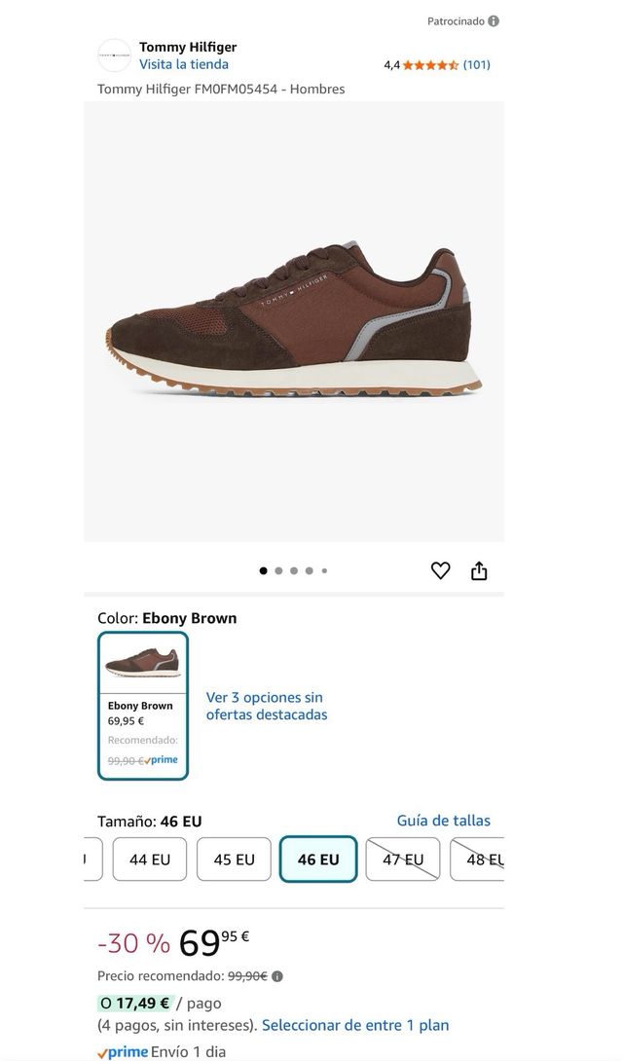Select the Ebony Brown color swatch
This screenshot has height=1061, width=623.
point(143,706)
